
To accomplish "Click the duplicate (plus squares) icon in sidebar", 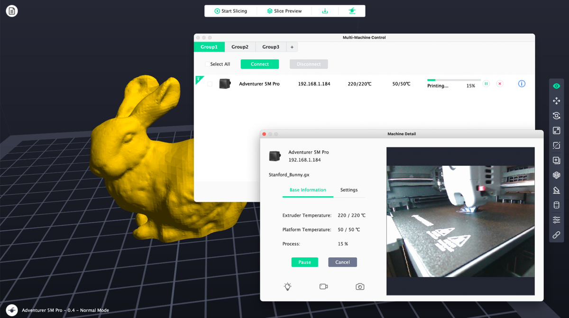I will click(x=557, y=160).
